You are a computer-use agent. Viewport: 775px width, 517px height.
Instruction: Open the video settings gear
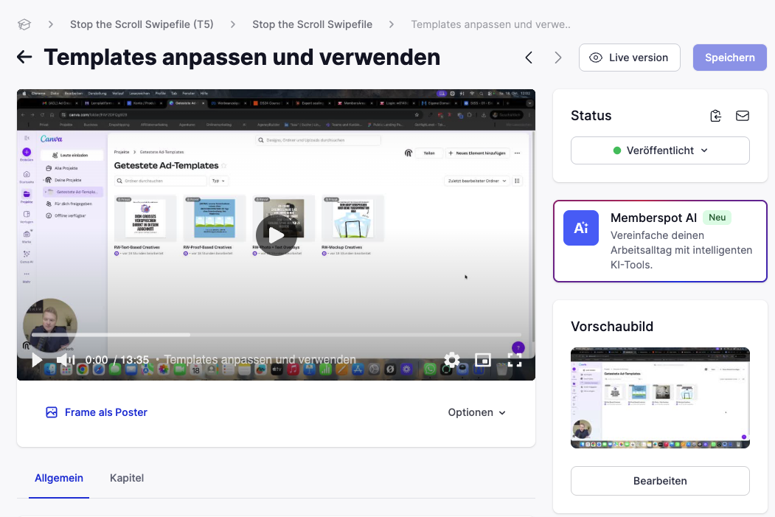click(451, 360)
